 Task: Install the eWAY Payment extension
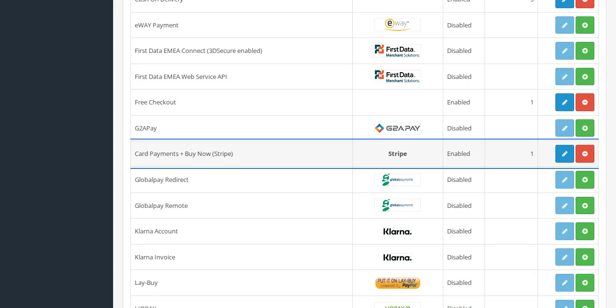[585, 25]
